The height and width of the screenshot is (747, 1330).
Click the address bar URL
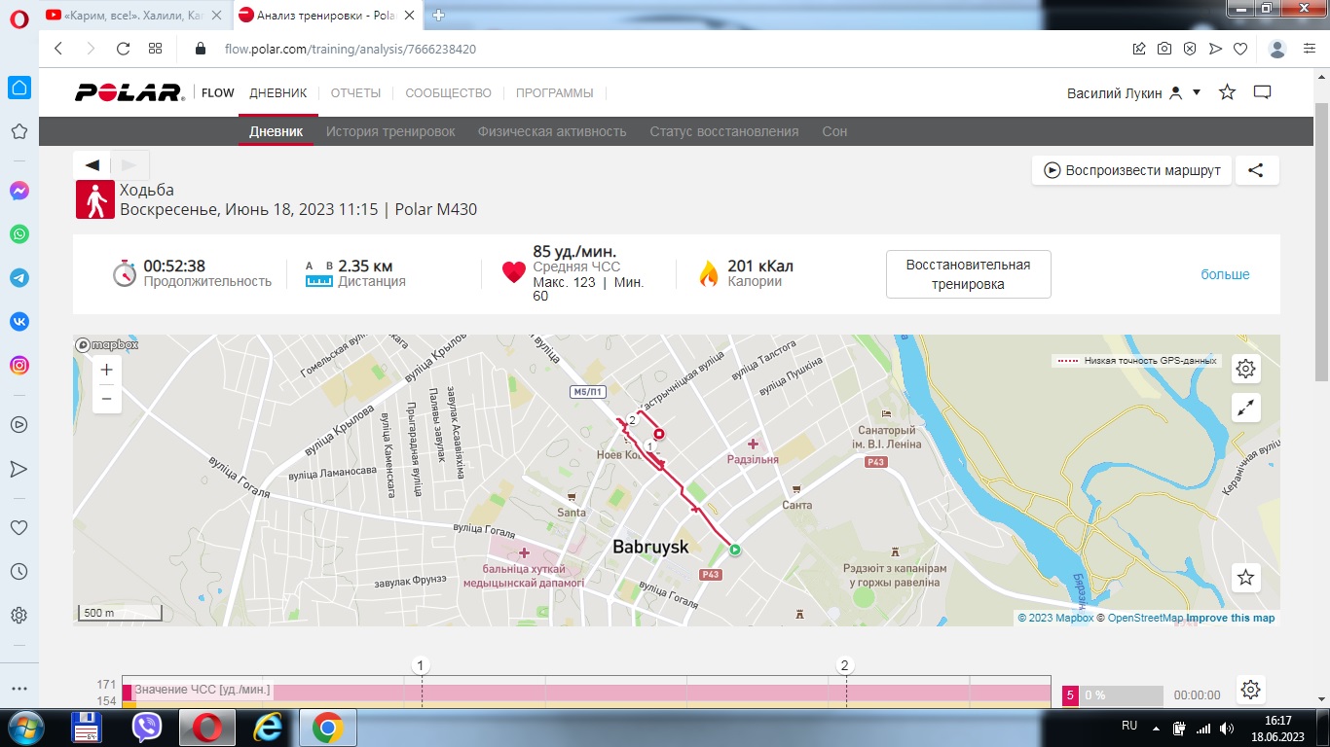[351, 49]
